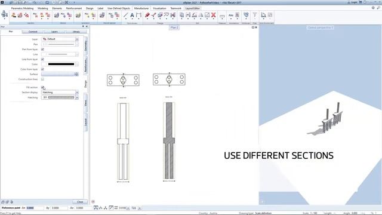Toggle the Line from layer checkbox
382x215 pixels.
[42, 59]
